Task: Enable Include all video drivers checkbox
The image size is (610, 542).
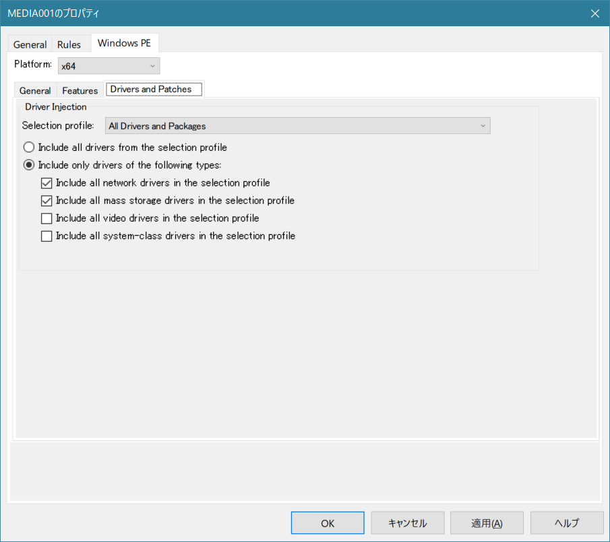Action: [x=47, y=218]
